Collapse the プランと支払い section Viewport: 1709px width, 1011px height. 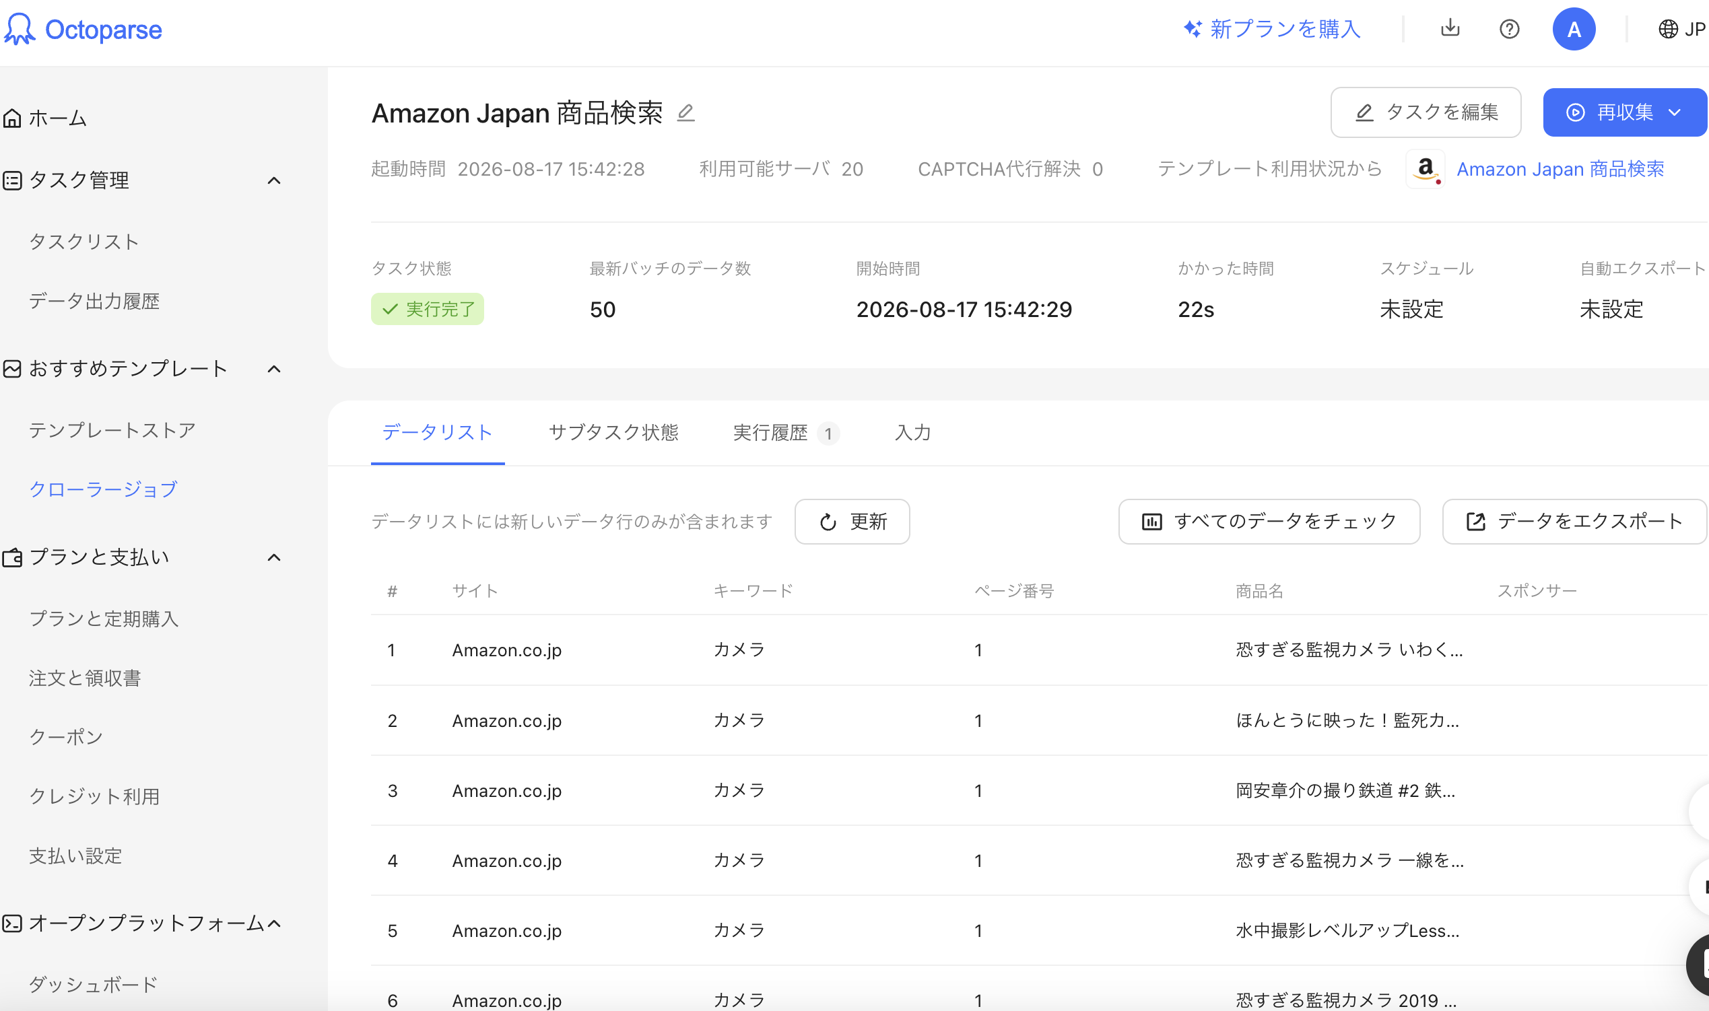[x=274, y=558]
